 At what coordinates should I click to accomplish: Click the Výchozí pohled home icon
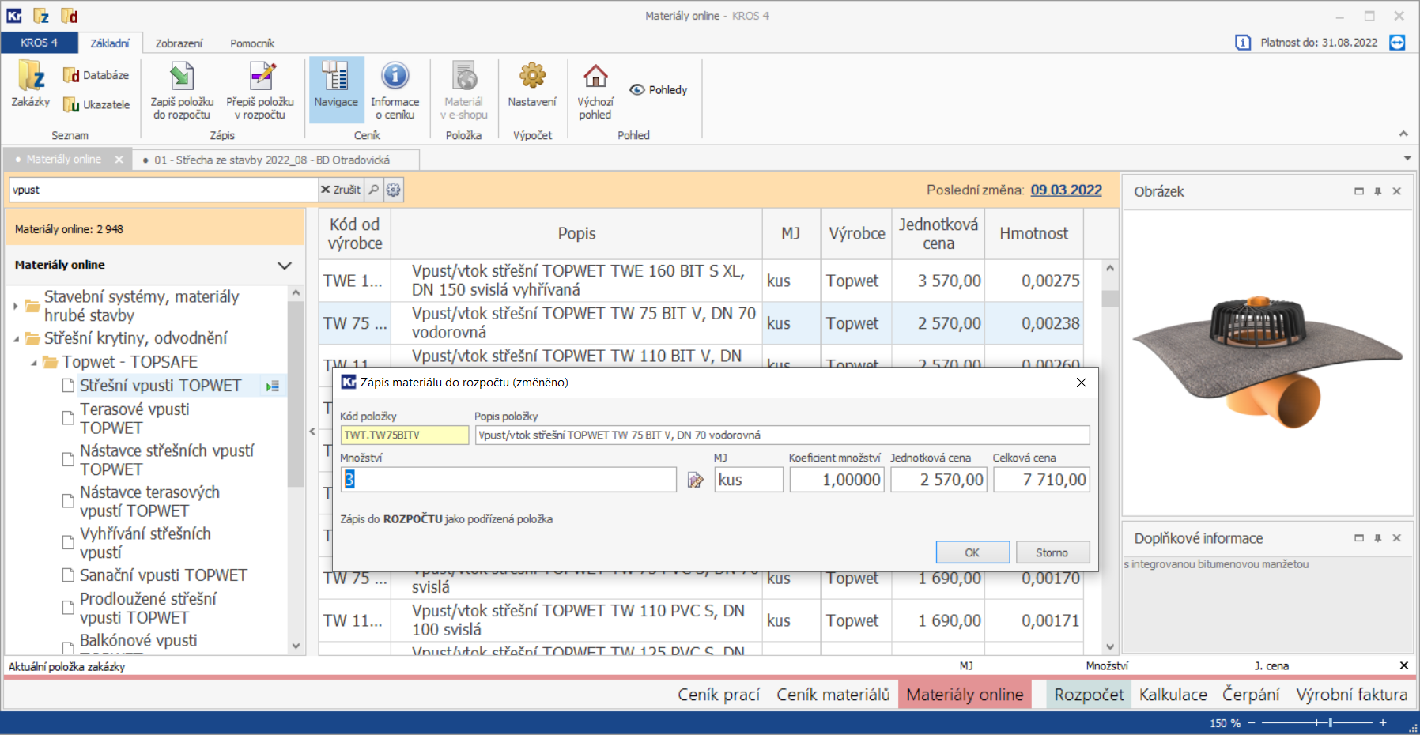[595, 90]
